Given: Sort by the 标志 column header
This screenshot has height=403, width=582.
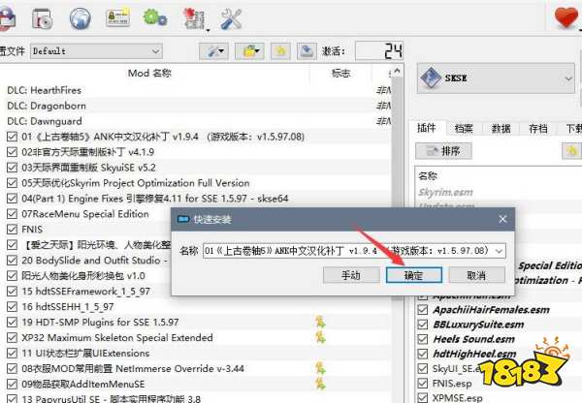Looking at the screenshot, I should coord(340,73).
